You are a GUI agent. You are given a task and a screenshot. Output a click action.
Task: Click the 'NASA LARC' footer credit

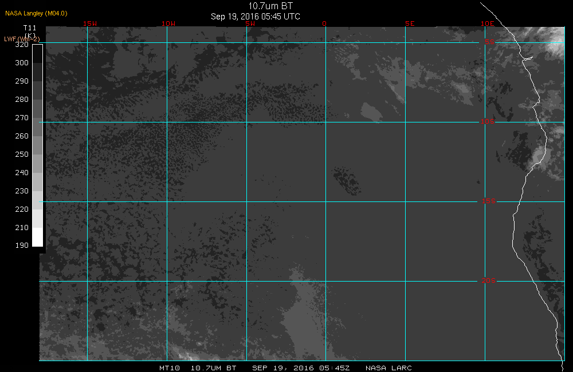(x=388, y=368)
